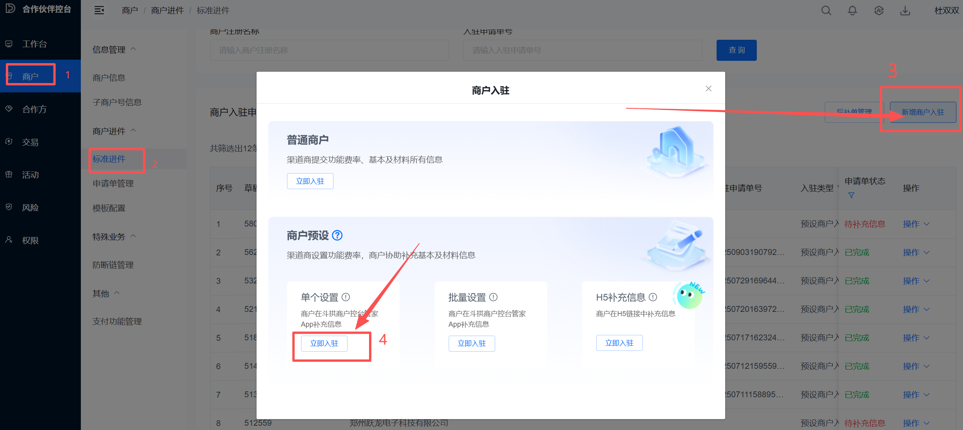Open 操作 dropdown in row 2

[x=916, y=253]
